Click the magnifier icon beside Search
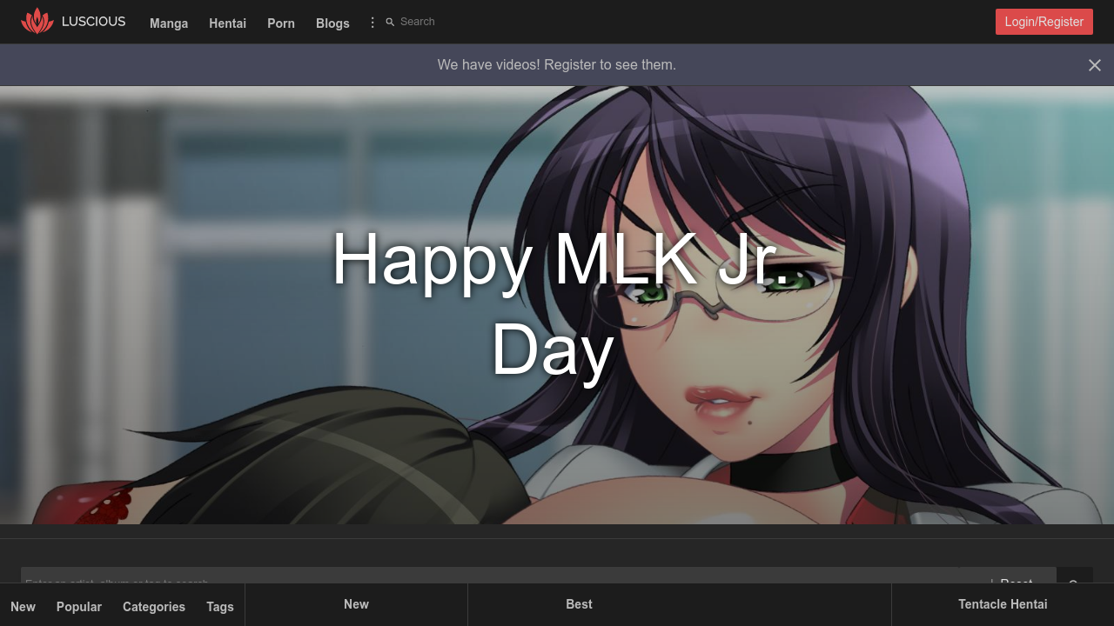The width and height of the screenshot is (1114, 626). [390, 23]
